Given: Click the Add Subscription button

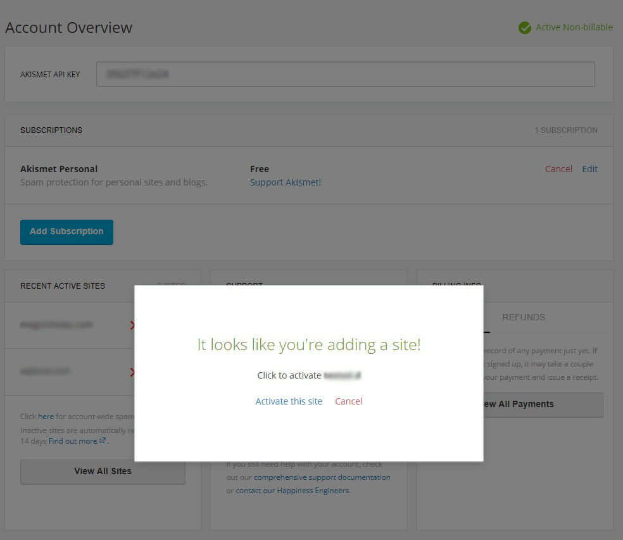Looking at the screenshot, I should pos(66,232).
